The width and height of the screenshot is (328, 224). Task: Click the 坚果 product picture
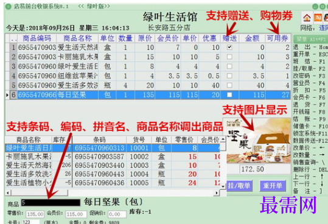[257, 141]
